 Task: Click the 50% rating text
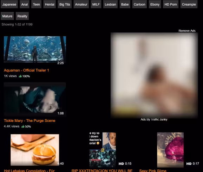coord(28,127)
